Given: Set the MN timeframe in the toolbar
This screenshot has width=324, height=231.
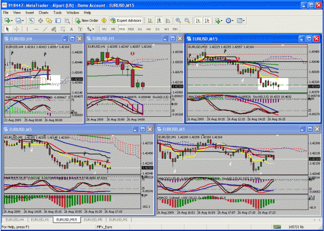Looking at the screenshot, I should click(x=175, y=29).
